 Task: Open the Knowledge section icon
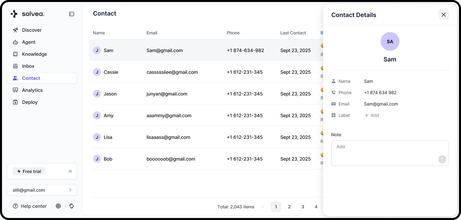tap(15, 54)
